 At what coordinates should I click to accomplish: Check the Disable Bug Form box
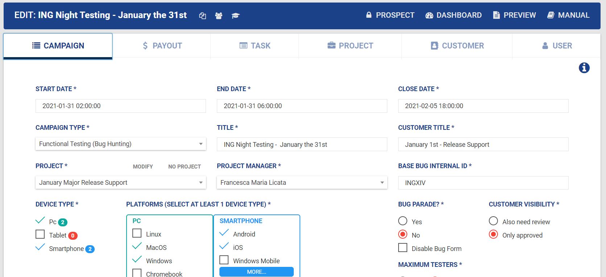point(403,248)
